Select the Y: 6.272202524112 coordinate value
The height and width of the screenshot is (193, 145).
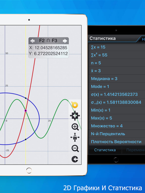point(48,54)
